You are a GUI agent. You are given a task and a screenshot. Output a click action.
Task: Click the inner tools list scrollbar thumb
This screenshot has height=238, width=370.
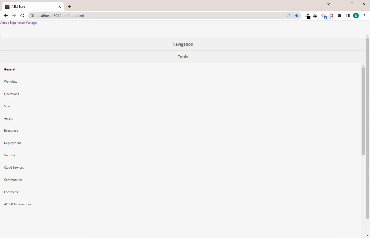[363, 111]
